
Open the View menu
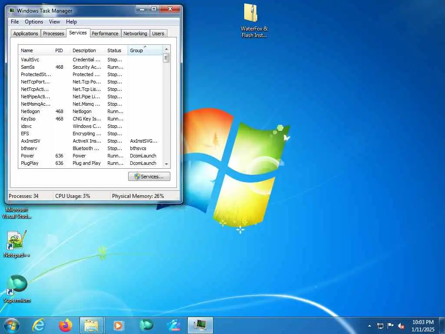coord(54,22)
